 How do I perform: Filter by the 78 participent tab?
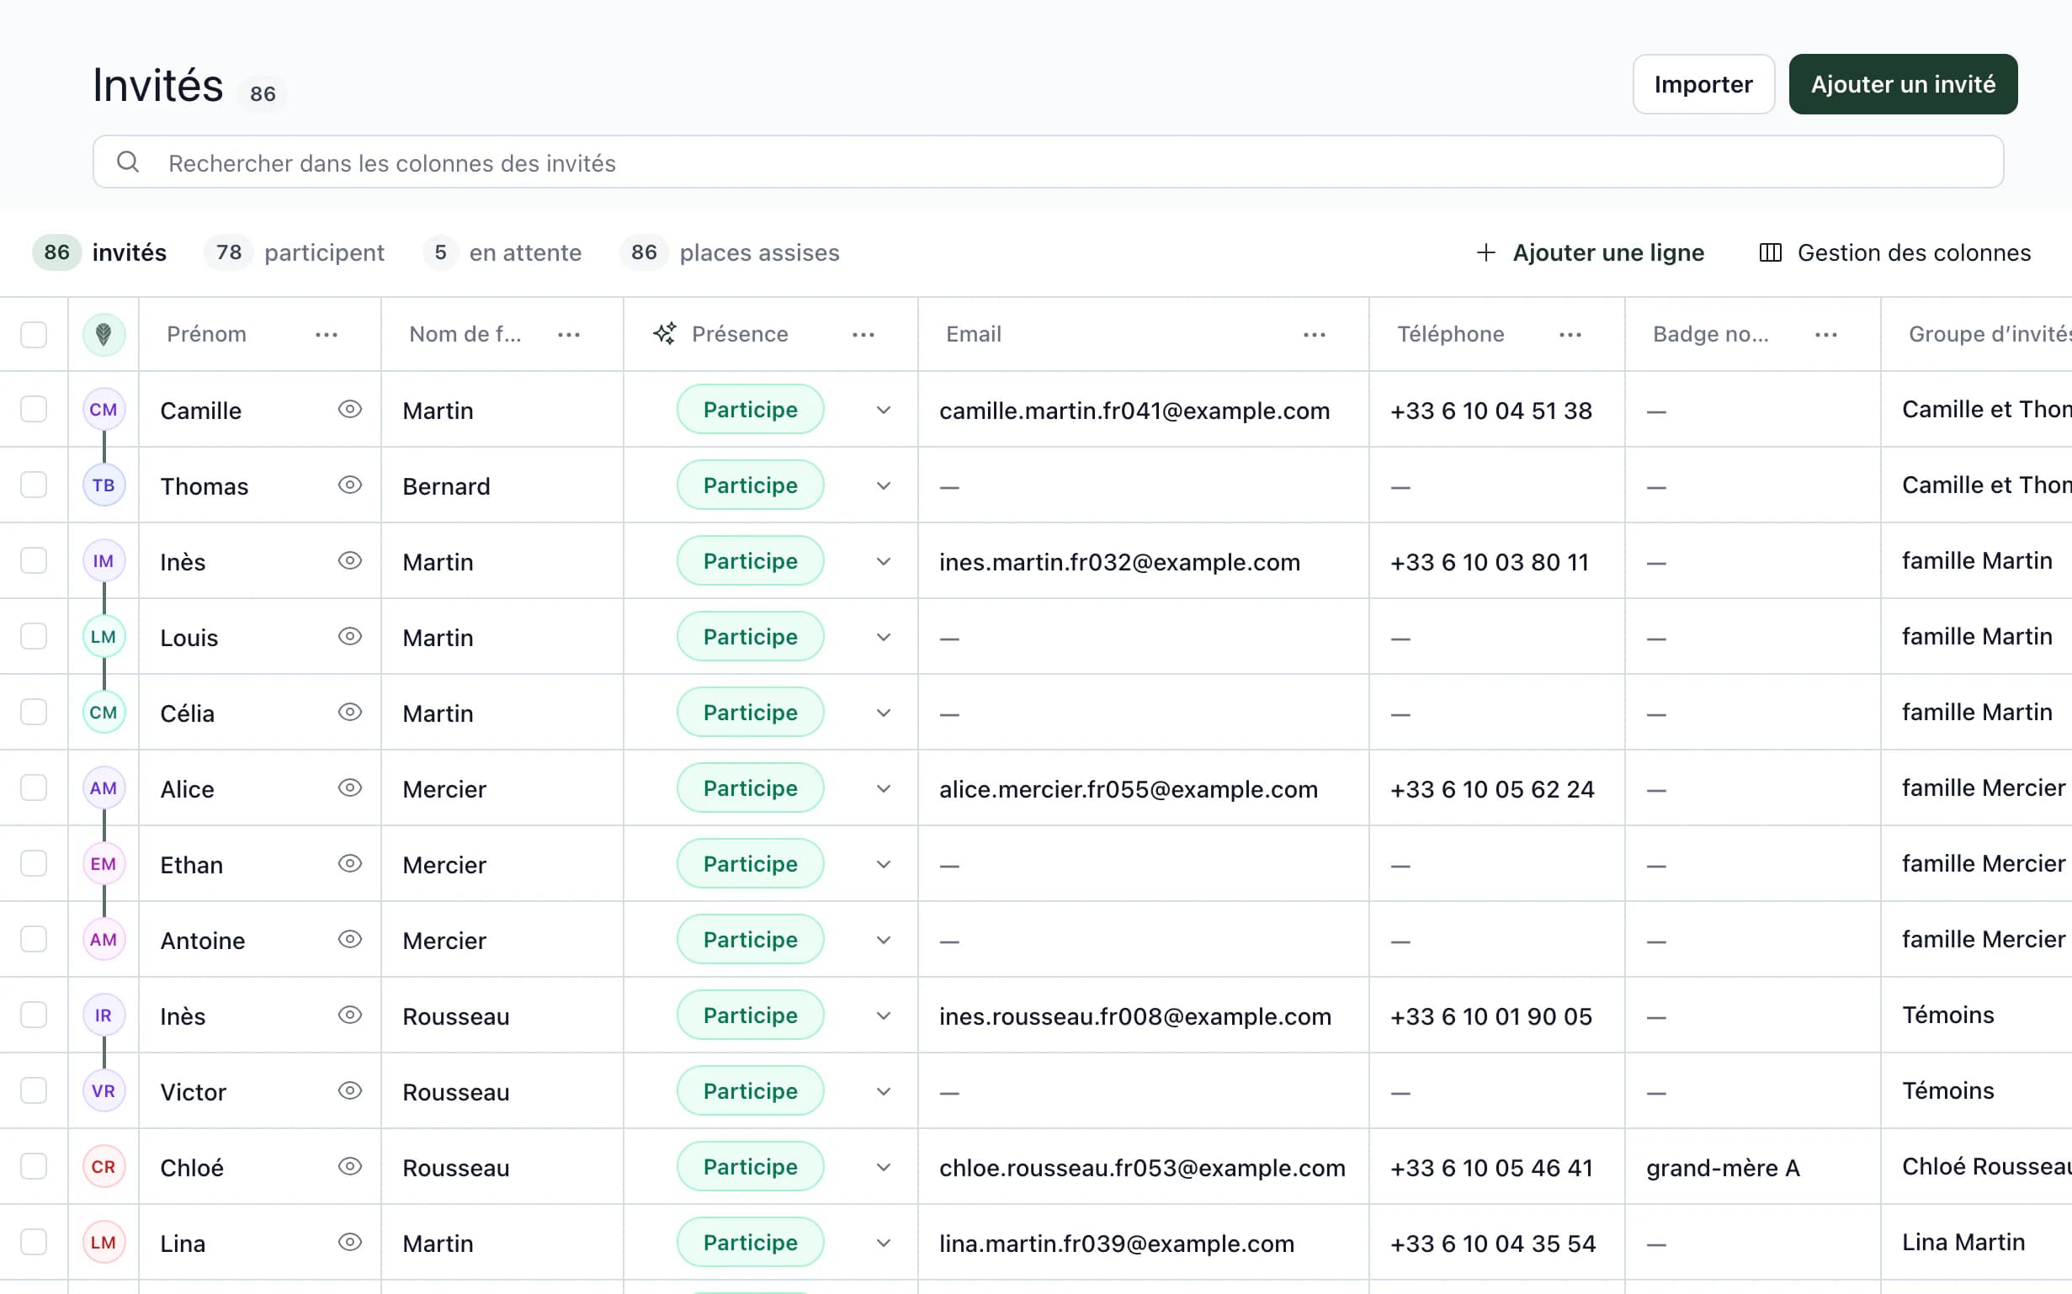coord(295,252)
